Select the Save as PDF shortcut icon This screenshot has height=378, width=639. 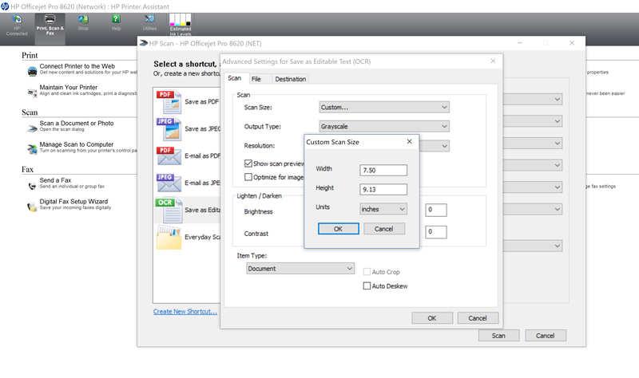tap(165, 101)
